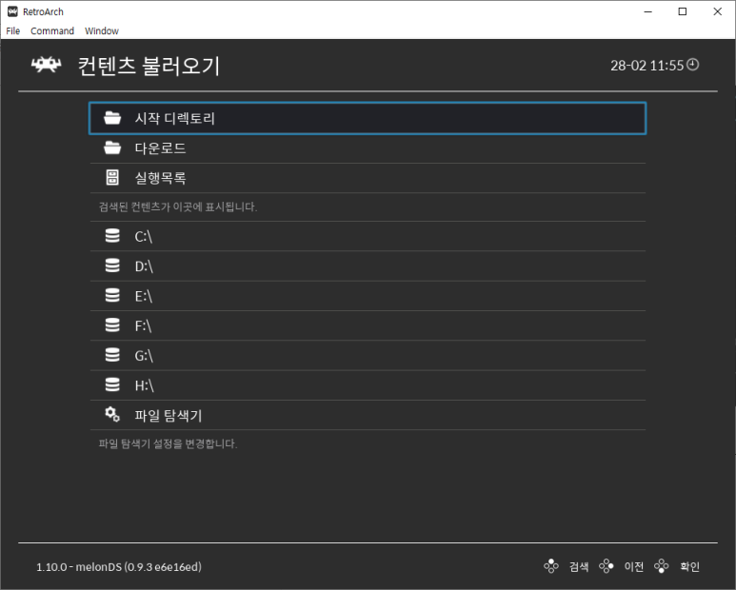The height and width of the screenshot is (590, 736).
Task: Click the 이전 button label
Action: click(x=634, y=566)
